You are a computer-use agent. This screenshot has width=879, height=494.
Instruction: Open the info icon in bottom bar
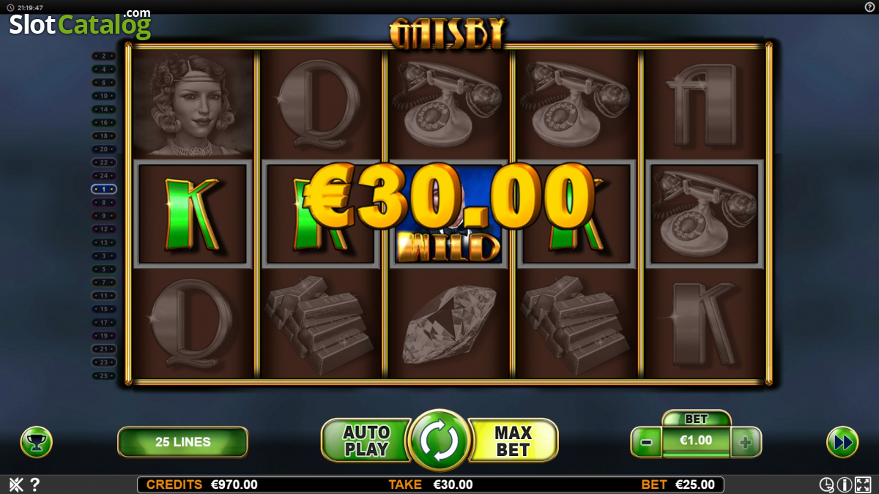coord(844,484)
